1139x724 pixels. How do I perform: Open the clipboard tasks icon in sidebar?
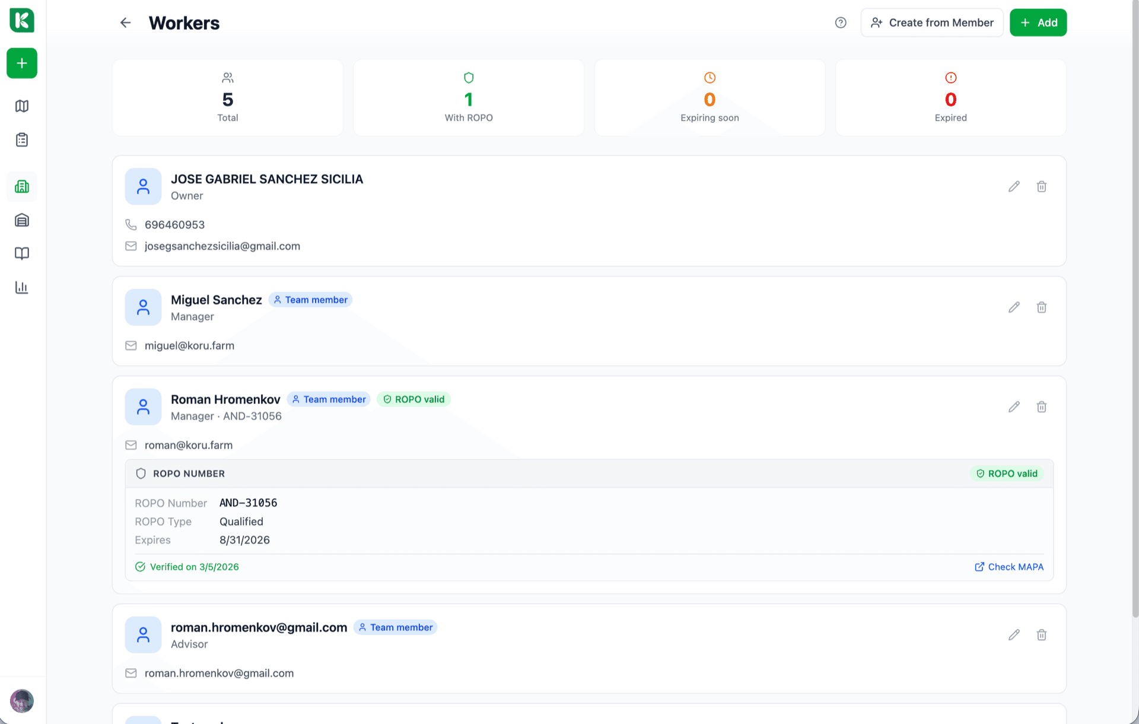(x=22, y=140)
